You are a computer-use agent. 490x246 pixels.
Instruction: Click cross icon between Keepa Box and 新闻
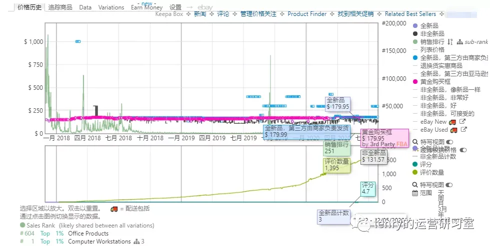(x=188, y=14)
